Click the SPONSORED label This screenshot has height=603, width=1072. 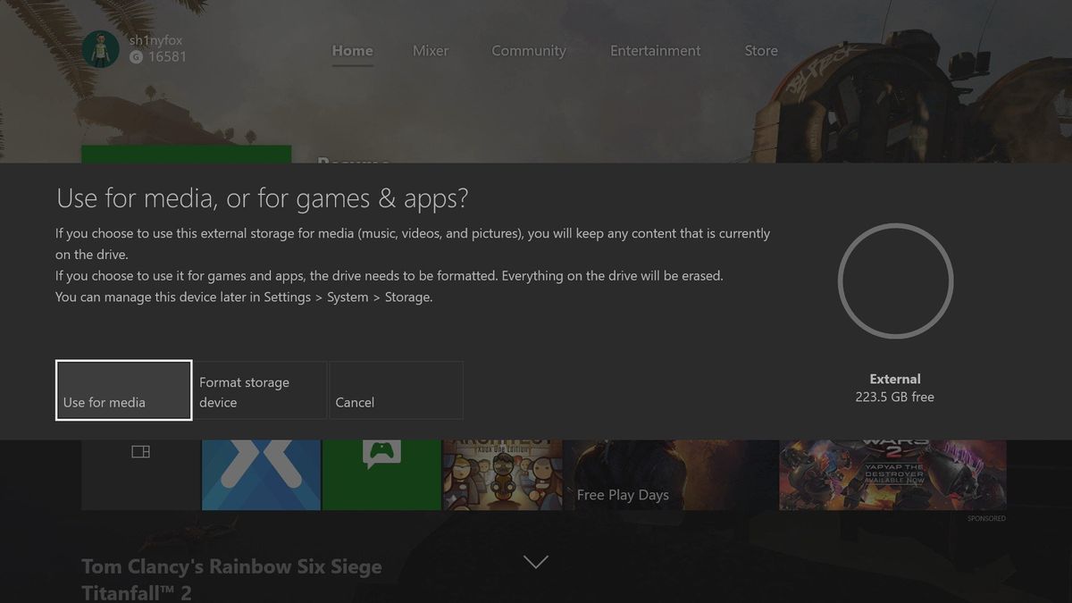(x=986, y=518)
